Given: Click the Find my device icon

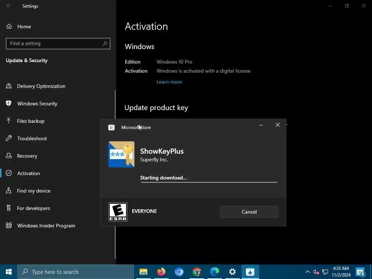Looking at the screenshot, I should [9, 190].
